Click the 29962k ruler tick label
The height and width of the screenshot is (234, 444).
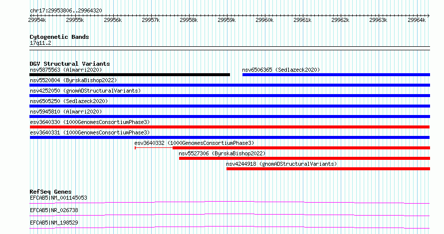(x=340, y=20)
